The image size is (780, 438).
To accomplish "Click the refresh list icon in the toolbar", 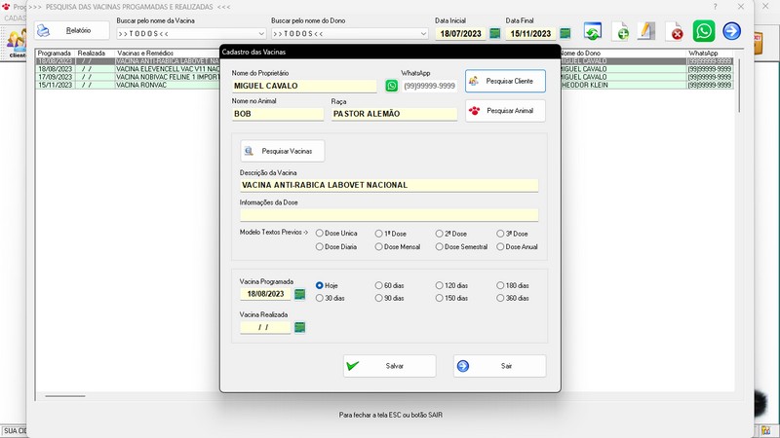I will pos(592,32).
